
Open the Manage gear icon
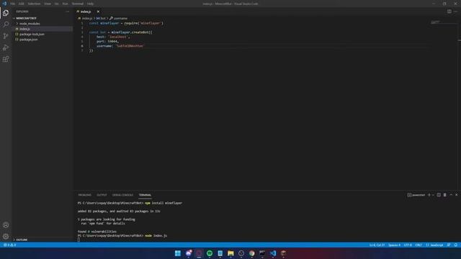(6, 236)
